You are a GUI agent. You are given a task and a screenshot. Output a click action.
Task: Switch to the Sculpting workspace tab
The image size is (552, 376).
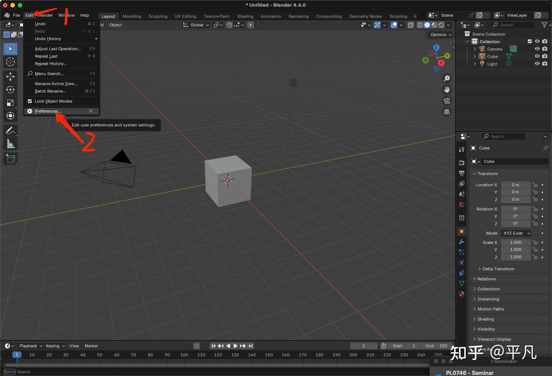tap(158, 16)
